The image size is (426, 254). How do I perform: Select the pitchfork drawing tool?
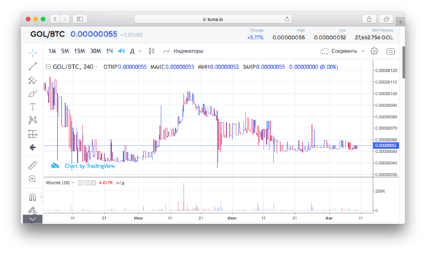(33, 80)
